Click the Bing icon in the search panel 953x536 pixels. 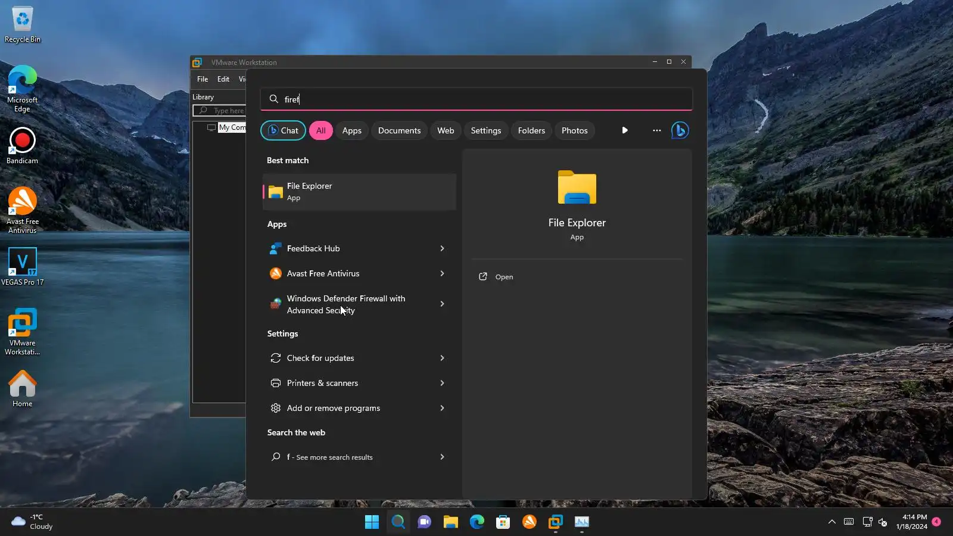click(x=680, y=130)
